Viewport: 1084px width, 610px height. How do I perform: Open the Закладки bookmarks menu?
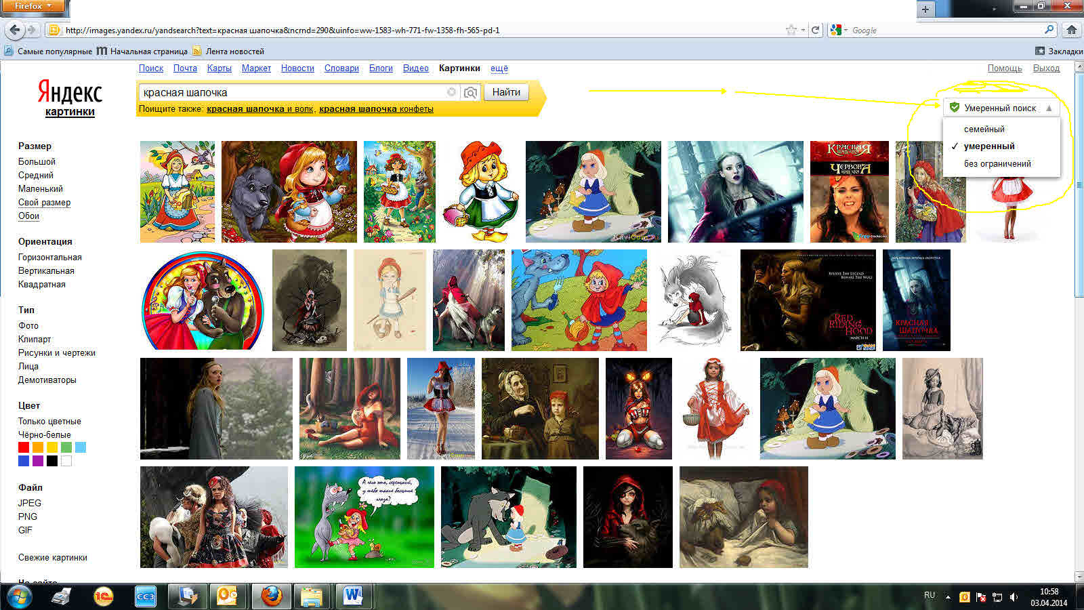tap(1059, 51)
